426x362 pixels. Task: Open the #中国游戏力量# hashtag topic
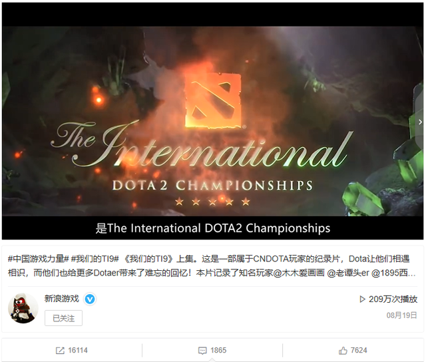click(x=38, y=259)
